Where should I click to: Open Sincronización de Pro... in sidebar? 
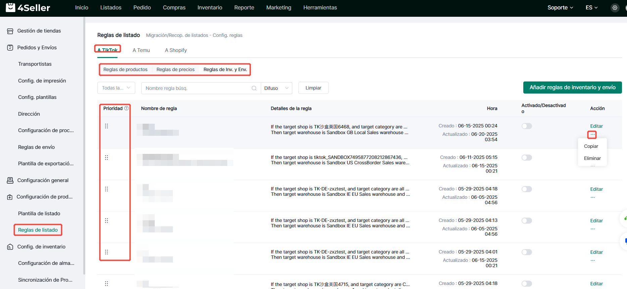(x=45, y=280)
